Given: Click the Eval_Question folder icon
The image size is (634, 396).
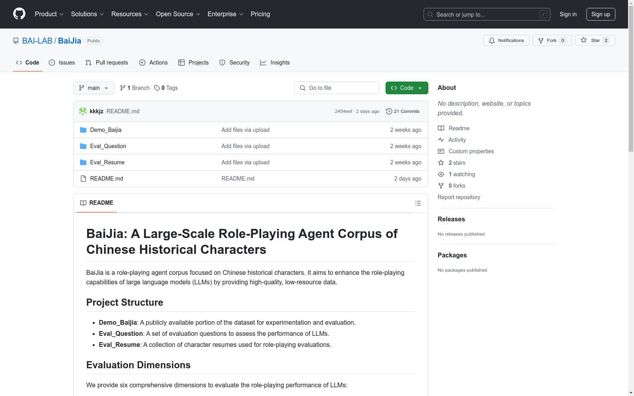Looking at the screenshot, I should pyautogui.click(x=83, y=146).
